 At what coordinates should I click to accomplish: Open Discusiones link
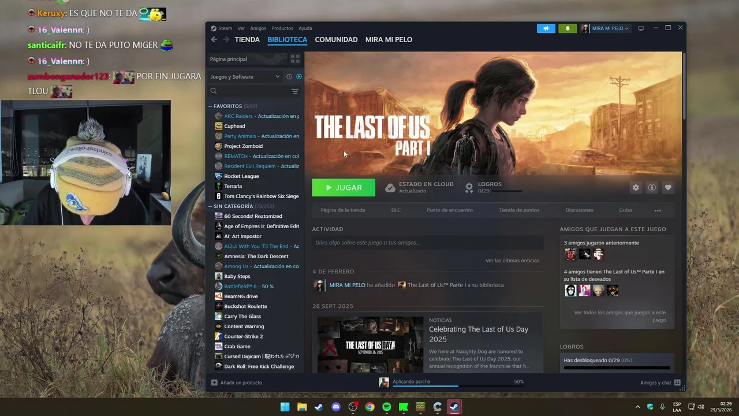579,210
